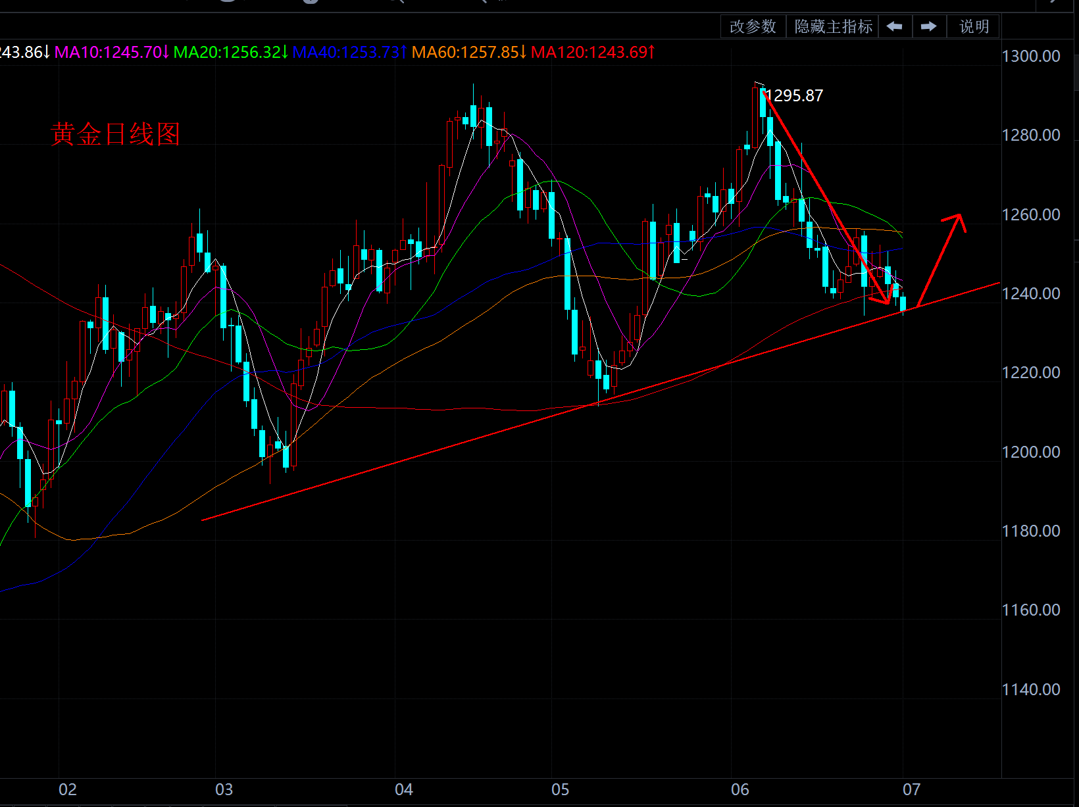Click the right arrow indicator button
1079x807 pixels.
(929, 26)
